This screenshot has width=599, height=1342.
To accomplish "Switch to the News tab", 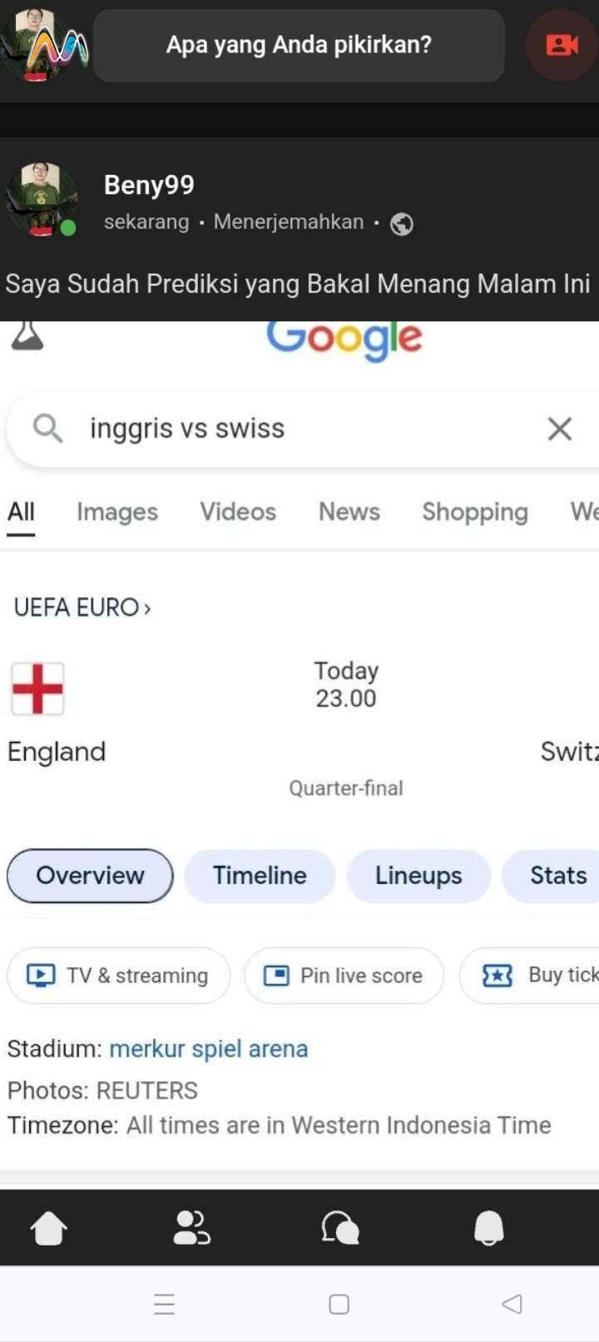I will pos(349,511).
